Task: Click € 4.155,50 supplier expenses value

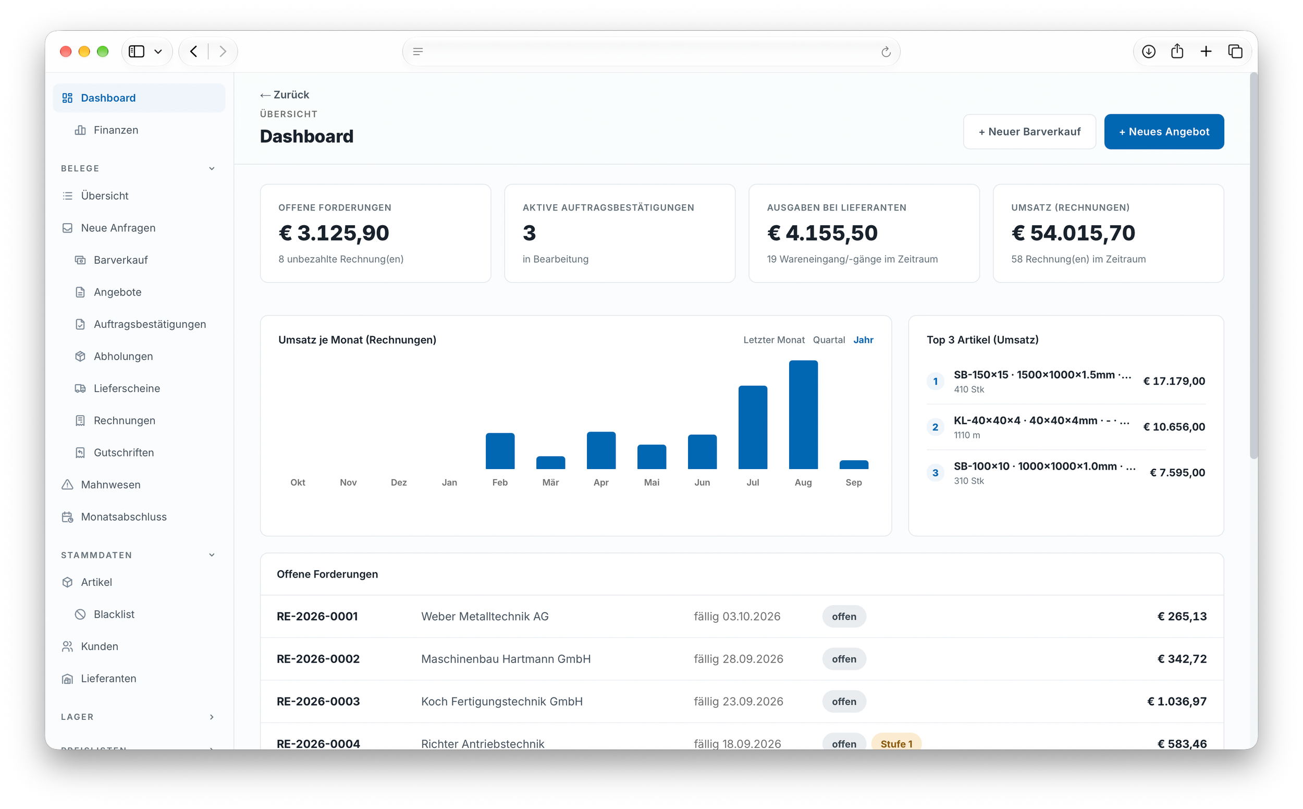Action: click(x=822, y=234)
